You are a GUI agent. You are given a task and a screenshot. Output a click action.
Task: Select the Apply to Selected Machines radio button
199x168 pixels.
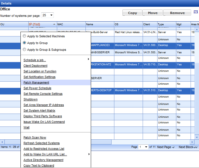[x=25, y=36]
